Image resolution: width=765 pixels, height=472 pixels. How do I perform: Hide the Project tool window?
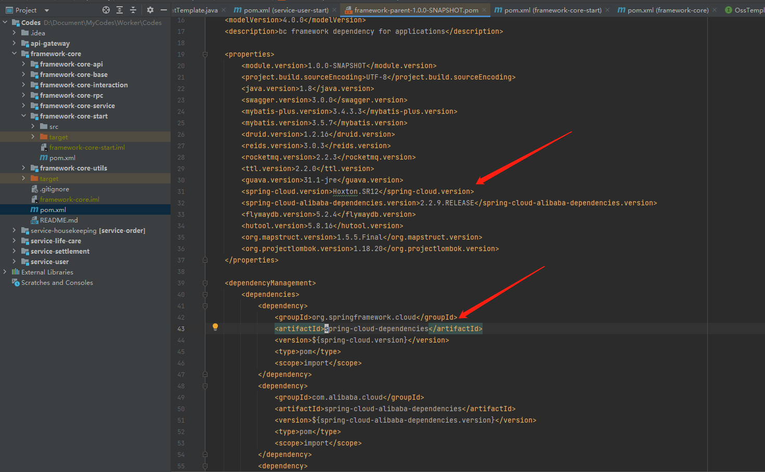coord(164,10)
